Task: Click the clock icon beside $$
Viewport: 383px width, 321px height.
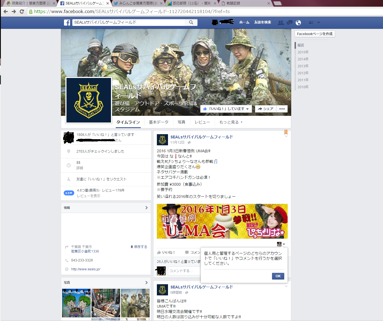Action: (69, 165)
